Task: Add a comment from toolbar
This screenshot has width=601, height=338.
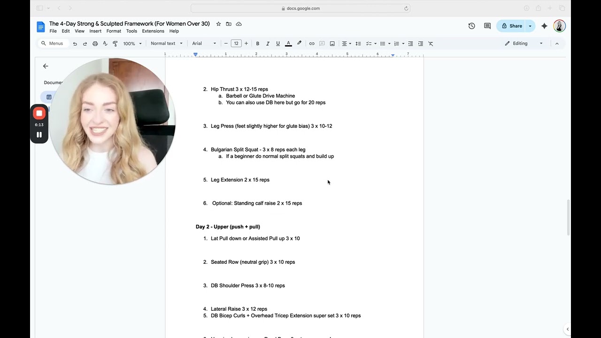Action: pos(322,44)
